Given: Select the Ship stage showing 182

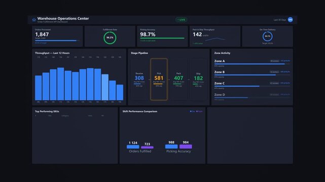Looking at the screenshot, I should click(x=198, y=79).
